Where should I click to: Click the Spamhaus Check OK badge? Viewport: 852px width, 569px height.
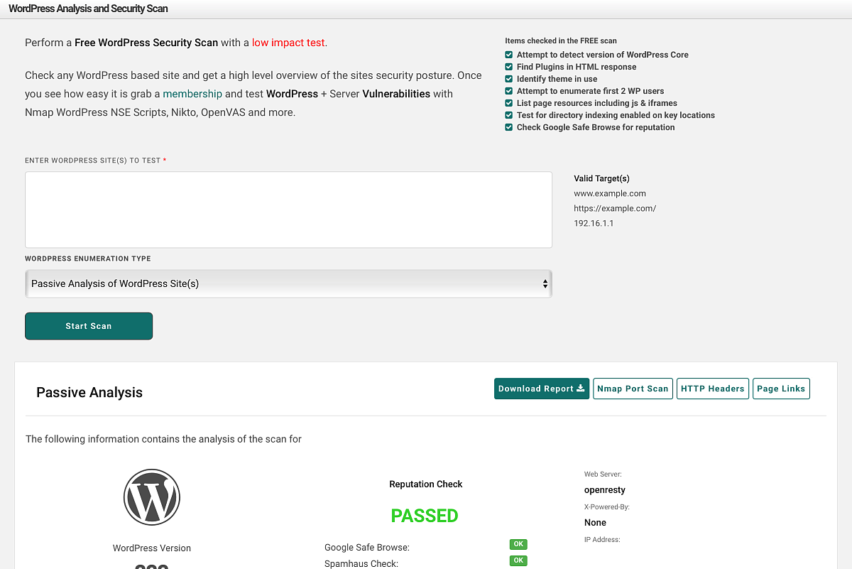click(518, 560)
